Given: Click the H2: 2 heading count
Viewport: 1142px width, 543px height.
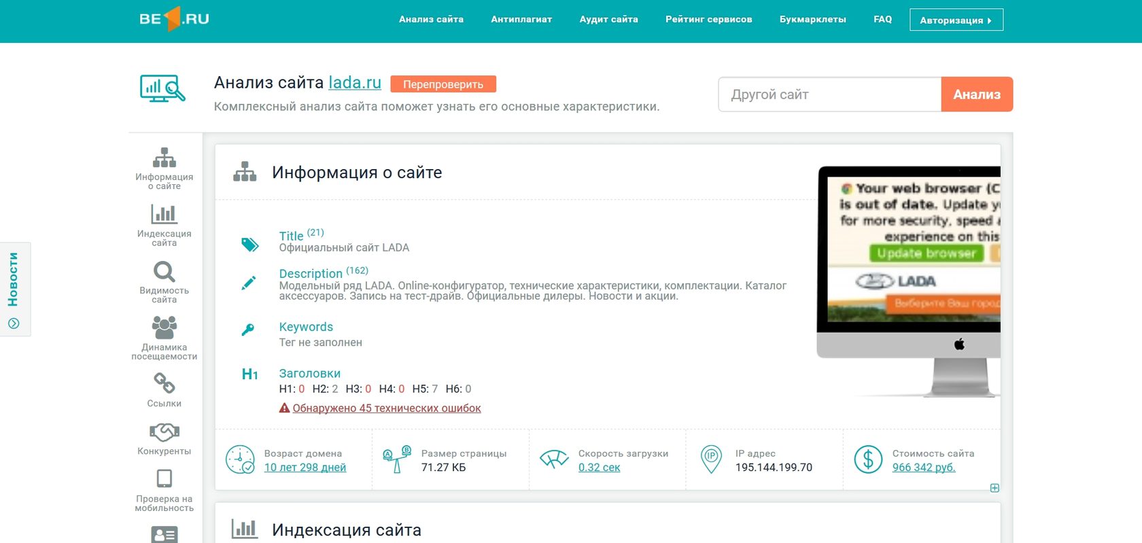Looking at the screenshot, I should [325, 389].
